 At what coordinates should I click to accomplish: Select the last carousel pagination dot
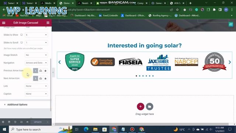coord(153,76)
